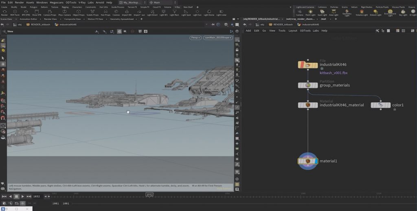Click the Hair Props shelf tool

[105, 12]
